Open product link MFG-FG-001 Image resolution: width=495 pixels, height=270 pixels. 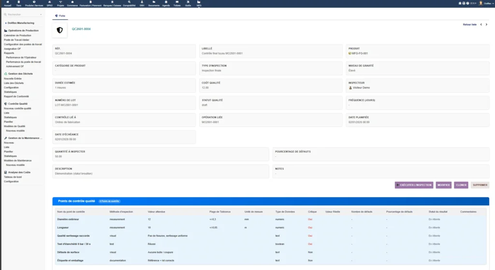360,53
